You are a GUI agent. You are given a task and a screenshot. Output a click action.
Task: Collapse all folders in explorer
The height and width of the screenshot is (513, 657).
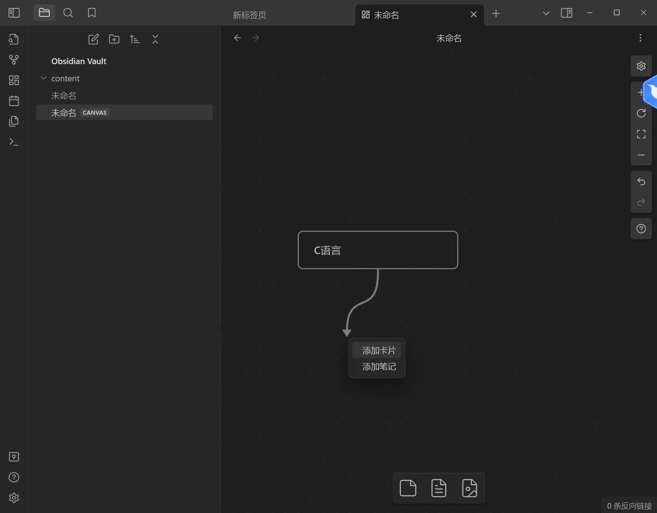[x=155, y=39]
